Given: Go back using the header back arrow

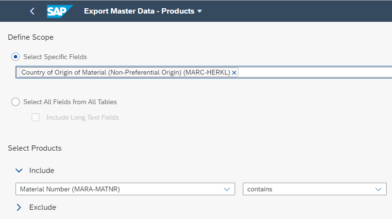Looking at the screenshot, I should pos(32,11).
